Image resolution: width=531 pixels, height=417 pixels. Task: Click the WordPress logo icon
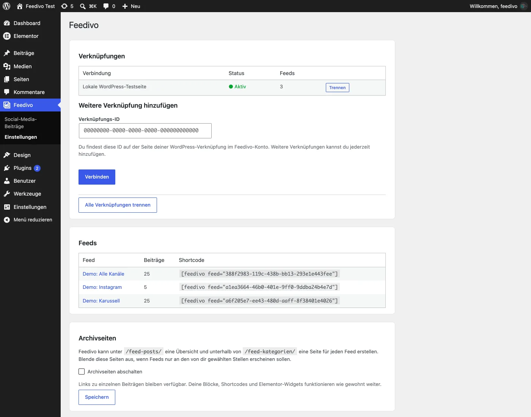(x=6, y=6)
